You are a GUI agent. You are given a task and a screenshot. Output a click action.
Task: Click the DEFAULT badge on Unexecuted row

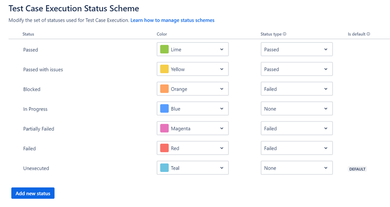tap(357, 169)
